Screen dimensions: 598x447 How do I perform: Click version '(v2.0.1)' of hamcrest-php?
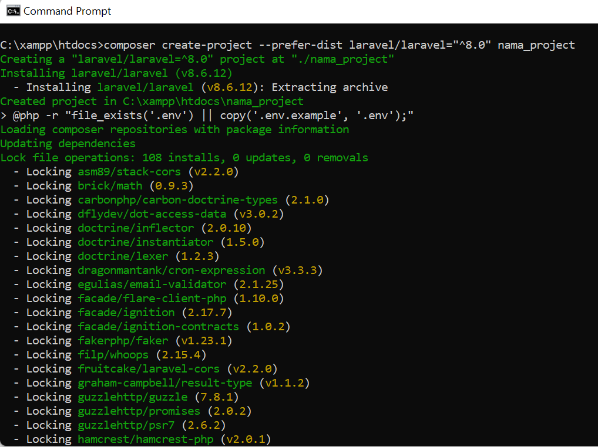246,440
